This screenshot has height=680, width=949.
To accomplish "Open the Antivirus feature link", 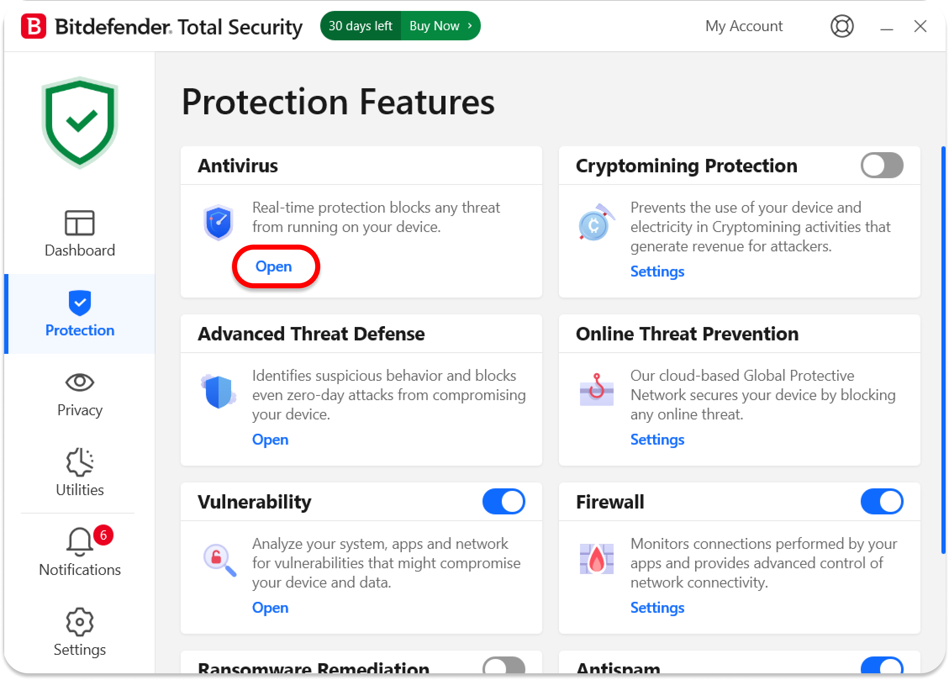I will click(274, 266).
